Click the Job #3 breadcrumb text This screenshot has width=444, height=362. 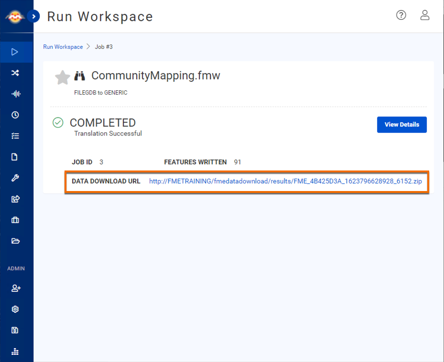[104, 47]
